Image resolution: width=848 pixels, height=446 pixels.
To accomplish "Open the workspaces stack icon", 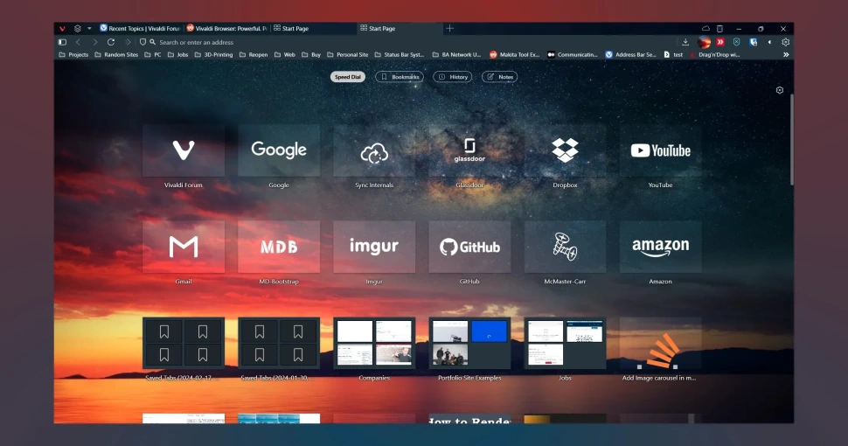I will 77,29.
